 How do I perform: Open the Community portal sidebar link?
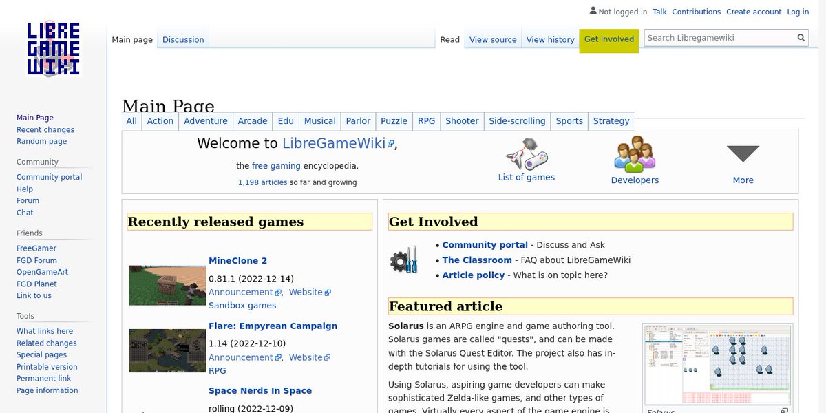click(49, 176)
